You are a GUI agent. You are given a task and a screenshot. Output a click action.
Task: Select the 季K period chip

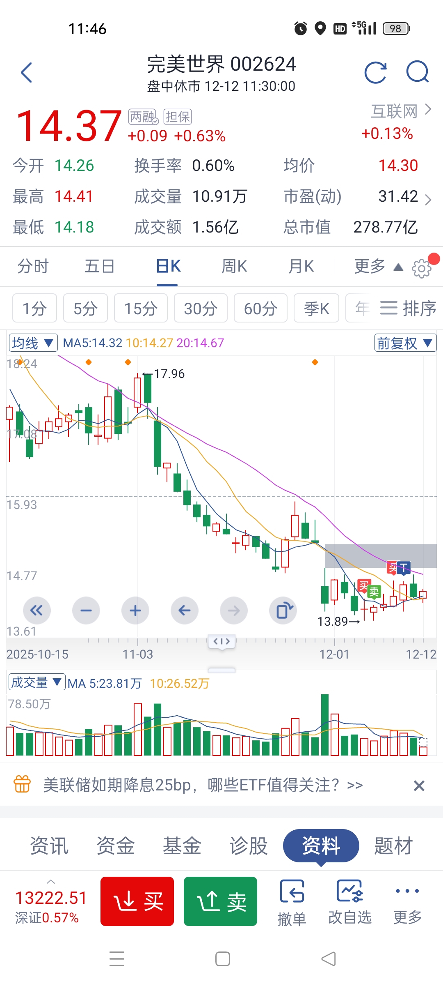point(316,308)
